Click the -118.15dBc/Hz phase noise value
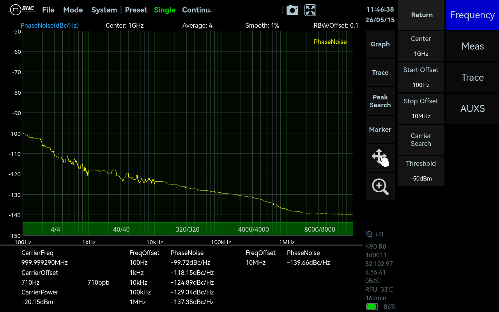Image resolution: width=499 pixels, height=312 pixels. [x=192, y=273]
